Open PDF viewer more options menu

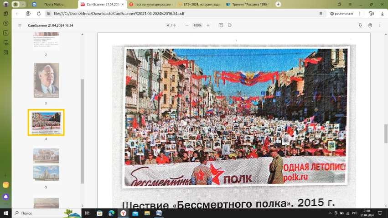[x=380, y=25]
